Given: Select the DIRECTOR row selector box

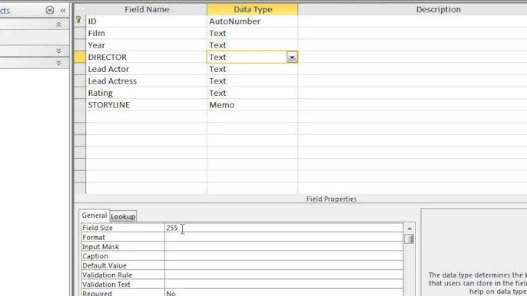Looking at the screenshot, I should pyautogui.click(x=80, y=57).
